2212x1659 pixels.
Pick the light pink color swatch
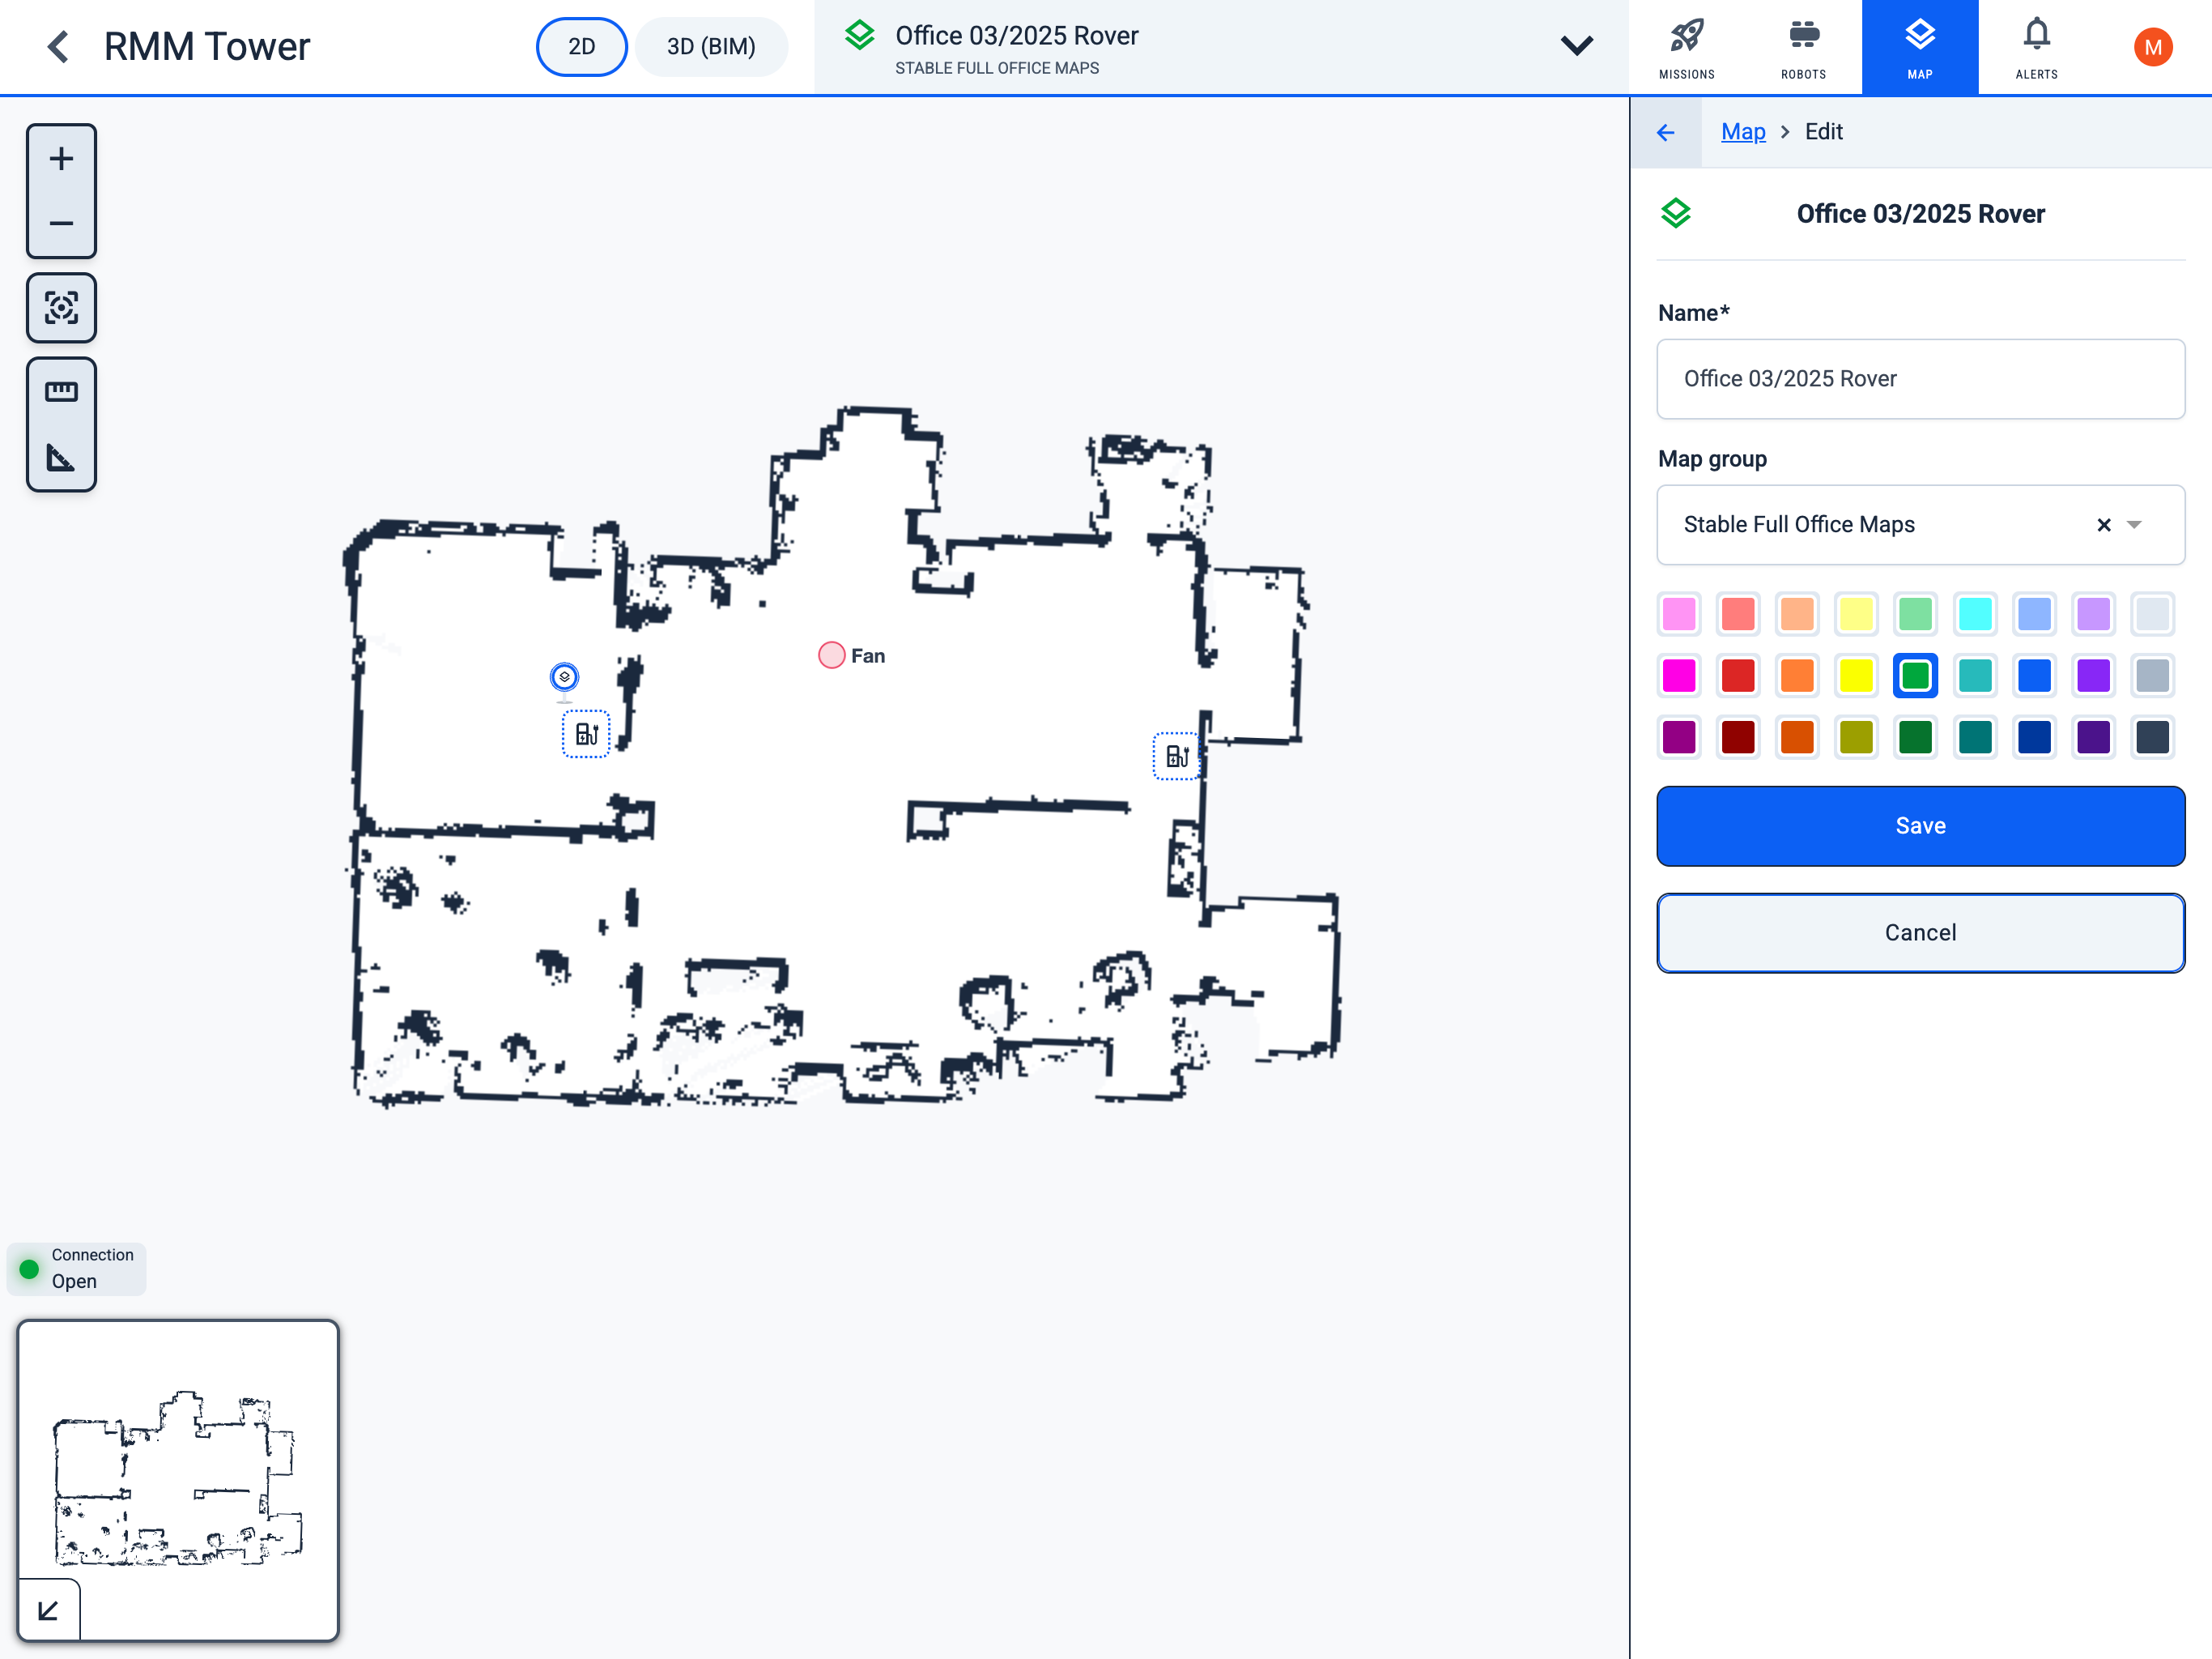pyautogui.click(x=1679, y=613)
